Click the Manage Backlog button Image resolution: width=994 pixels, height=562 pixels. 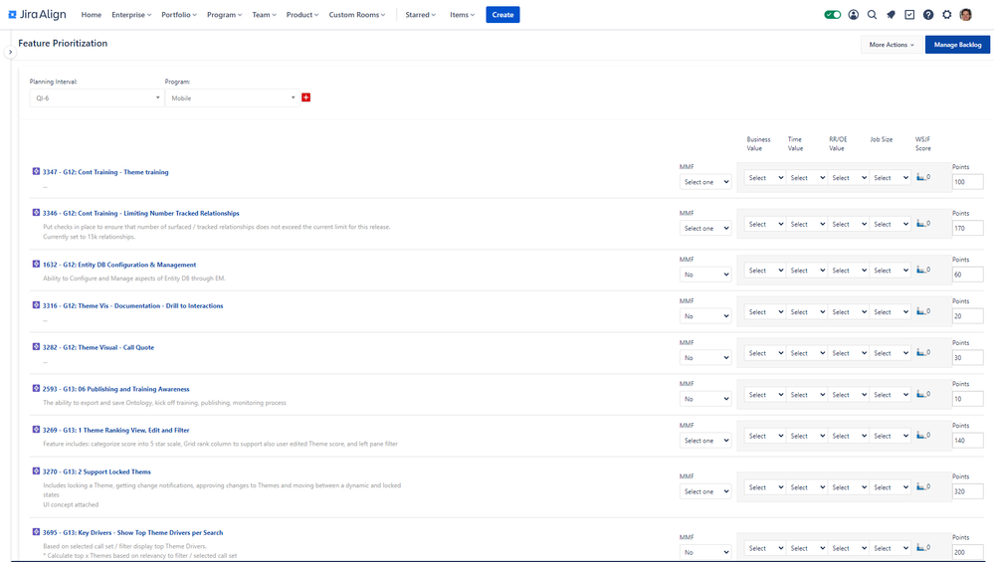point(957,45)
